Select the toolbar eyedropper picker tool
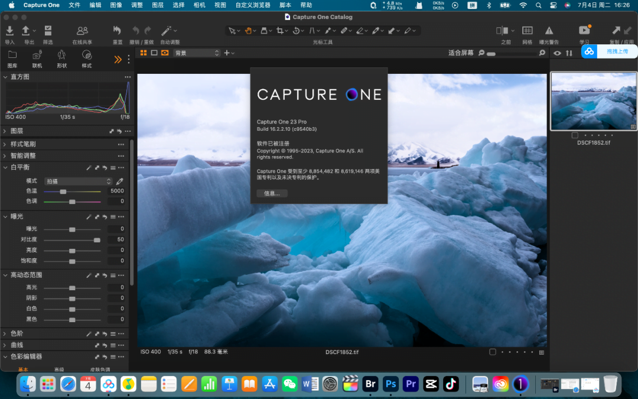This screenshot has width=638, height=399. click(x=376, y=31)
